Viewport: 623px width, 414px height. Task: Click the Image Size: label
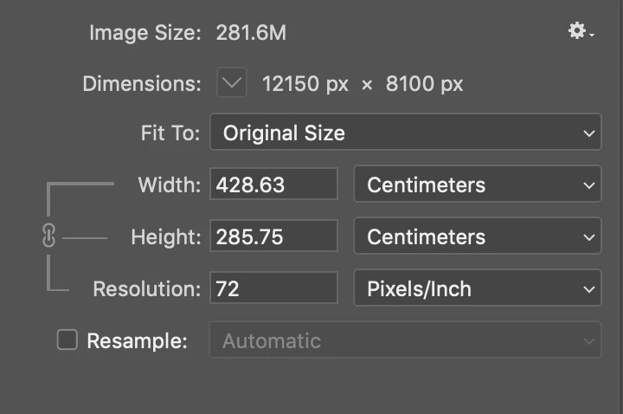[145, 33]
